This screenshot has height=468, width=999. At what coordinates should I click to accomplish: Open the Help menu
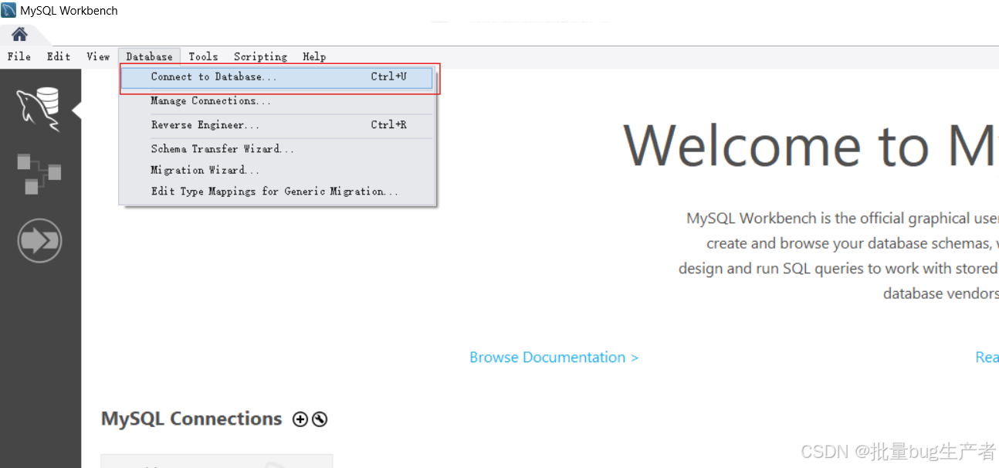314,56
